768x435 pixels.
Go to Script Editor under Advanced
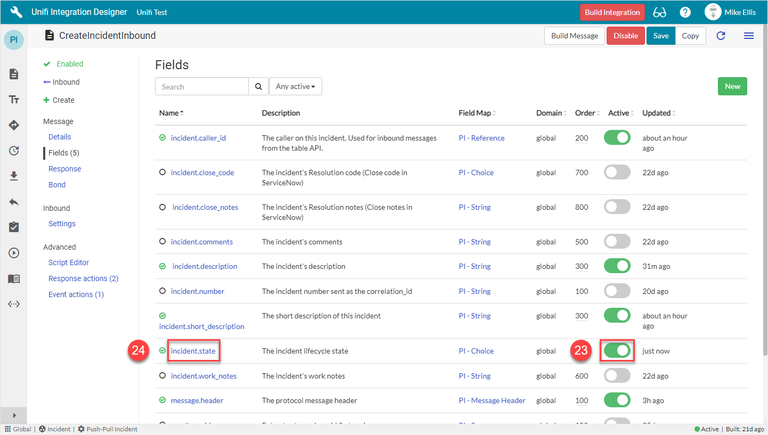[x=69, y=262]
